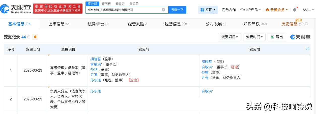Open 尹强 link in the 变更后 column

click(x=205, y=78)
